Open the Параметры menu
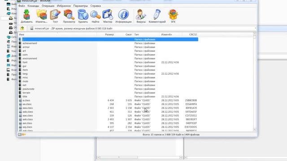The height and width of the screenshot is (161, 287). (x=81, y=6)
